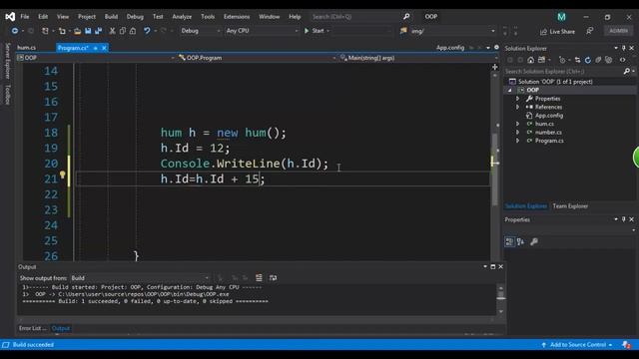Click the Navigate Backward toolbar icon
The height and width of the screenshot is (359, 639).
[x=15, y=31]
